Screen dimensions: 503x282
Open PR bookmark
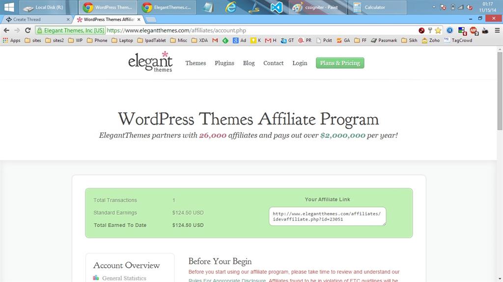(305, 40)
